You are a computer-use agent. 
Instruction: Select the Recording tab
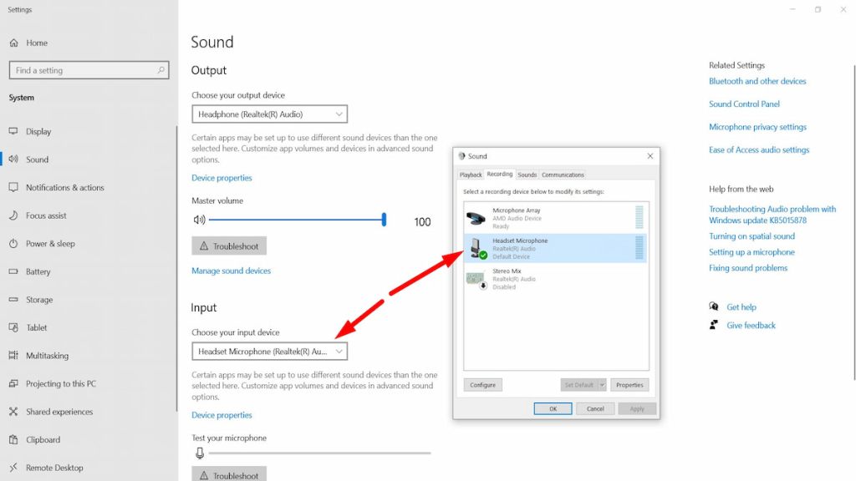pyautogui.click(x=500, y=174)
